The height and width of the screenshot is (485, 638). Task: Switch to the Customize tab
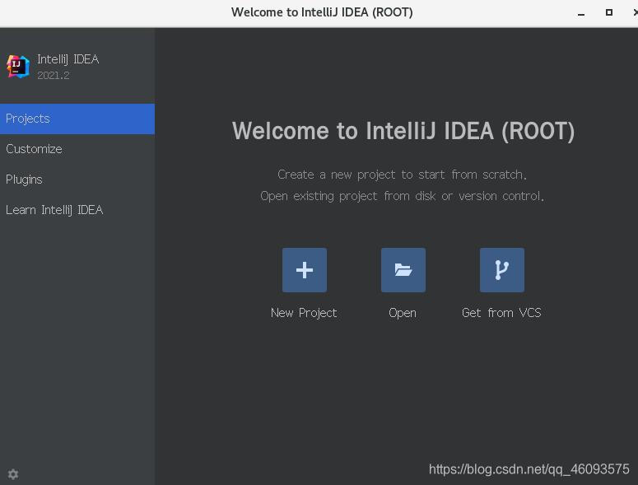pos(77,149)
